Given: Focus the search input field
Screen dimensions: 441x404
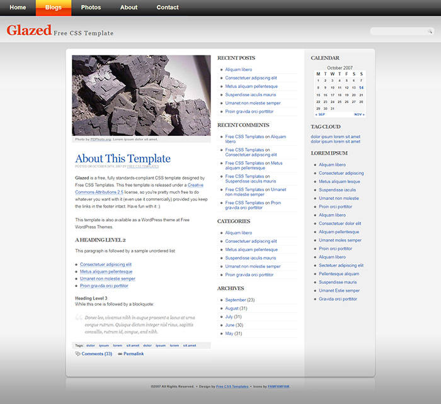Looking at the screenshot, I should point(398,31).
